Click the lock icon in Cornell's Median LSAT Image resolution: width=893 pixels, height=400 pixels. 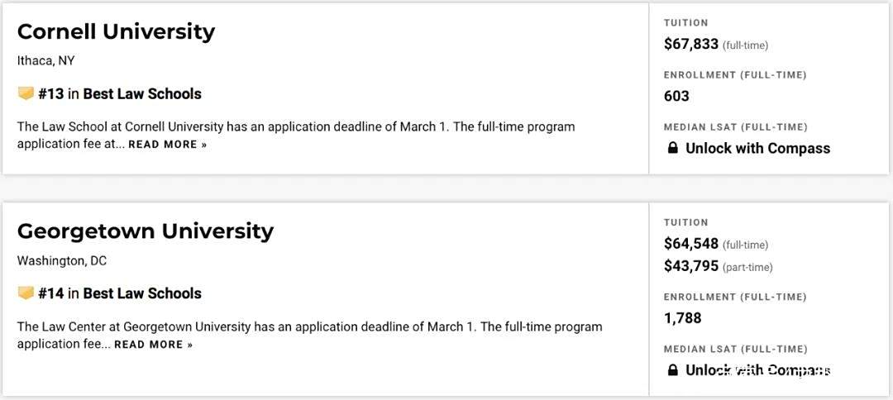(x=672, y=149)
